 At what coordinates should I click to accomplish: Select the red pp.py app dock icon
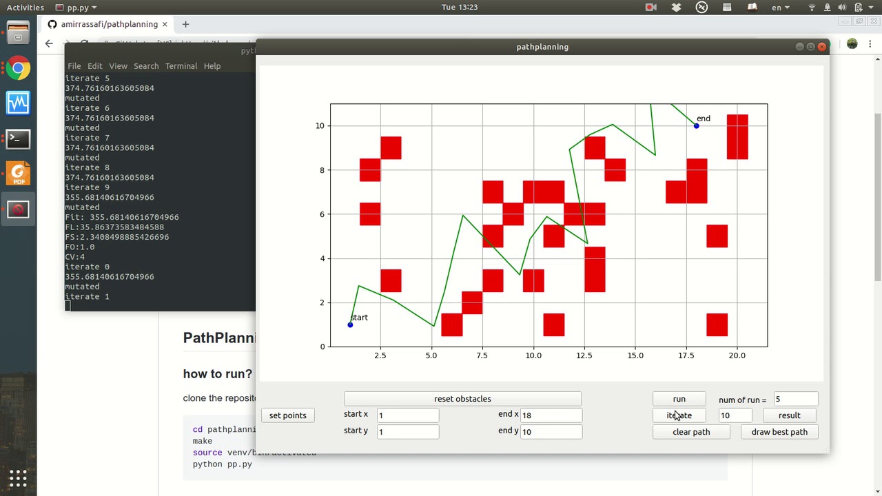18,209
